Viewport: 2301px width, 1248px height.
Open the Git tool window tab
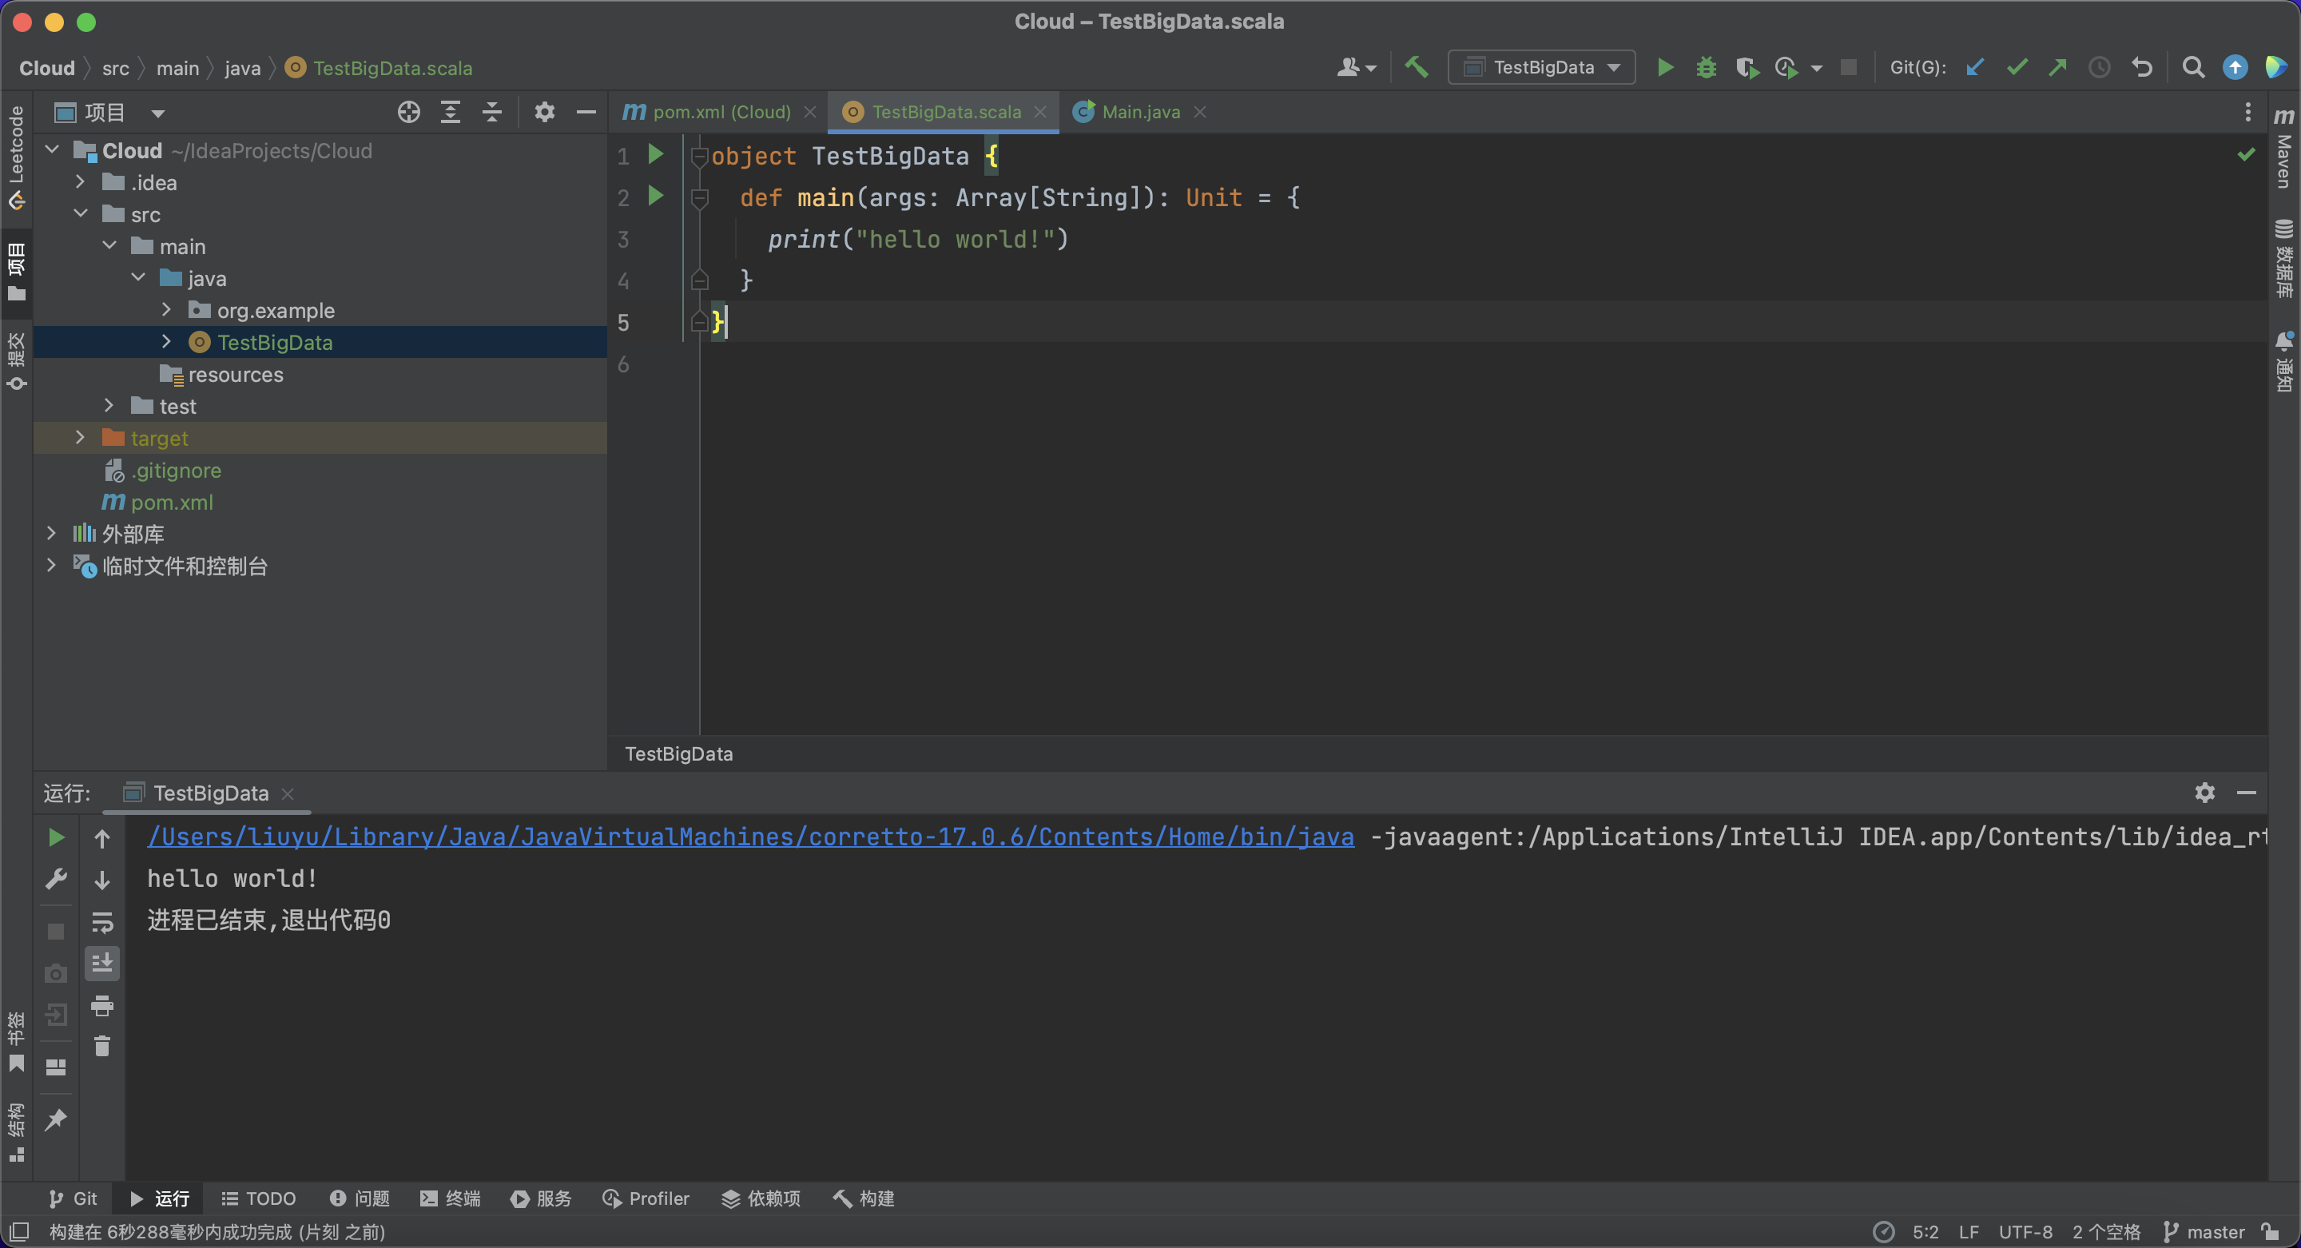tap(74, 1198)
